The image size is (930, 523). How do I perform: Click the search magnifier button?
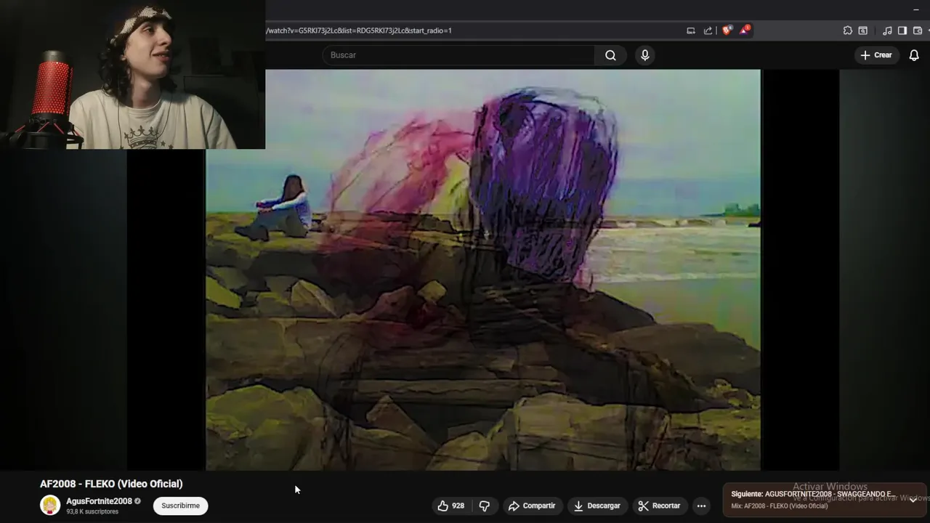pyautogui.click(x=610, y=55)
